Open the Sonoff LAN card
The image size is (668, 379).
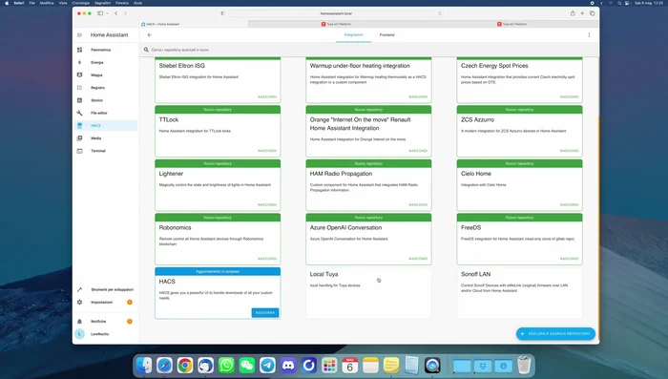pos(519,293)
